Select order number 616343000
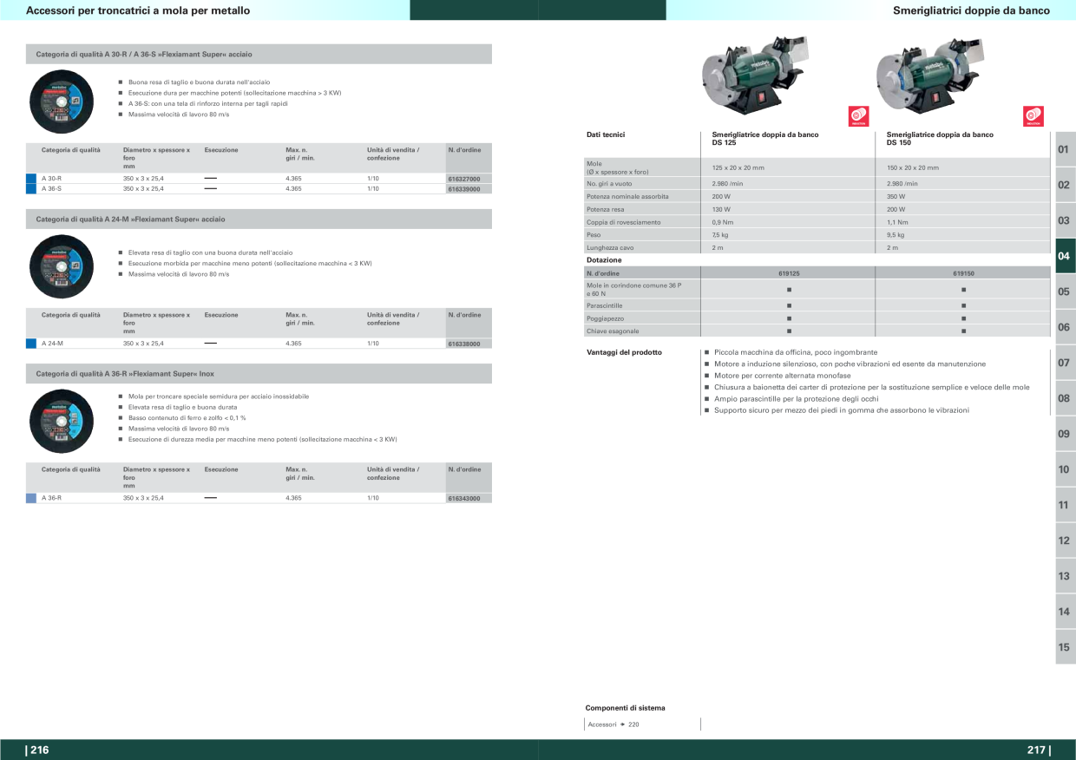Screen dimensions: 1076x760 click(x=464, y=498)
